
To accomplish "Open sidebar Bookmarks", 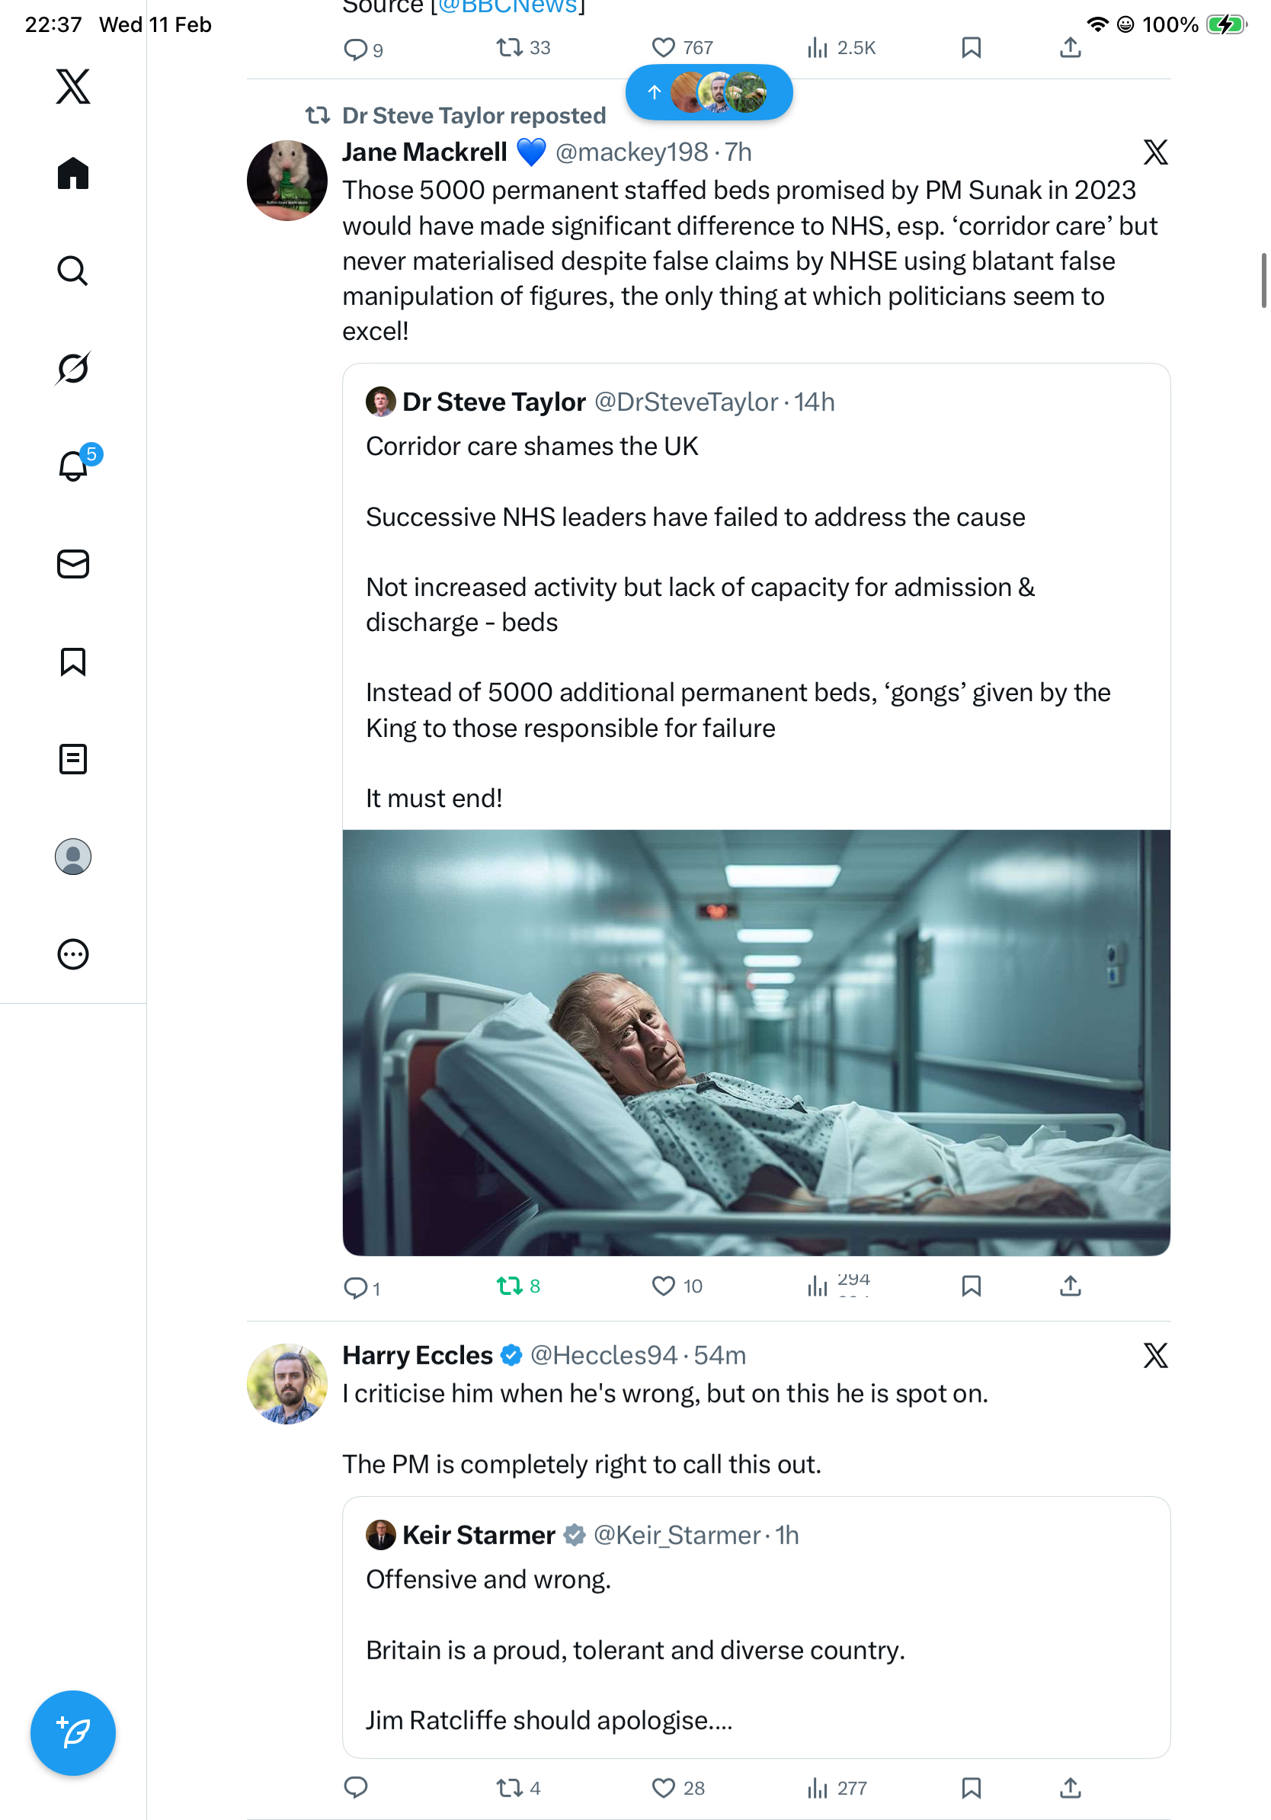I will coord(73,661).
